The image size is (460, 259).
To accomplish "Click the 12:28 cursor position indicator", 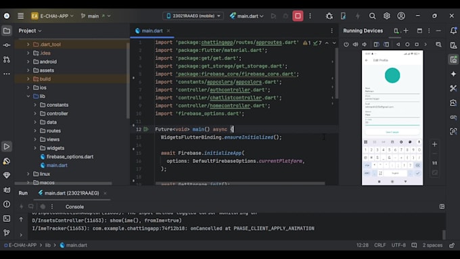I will click(363, 245).
